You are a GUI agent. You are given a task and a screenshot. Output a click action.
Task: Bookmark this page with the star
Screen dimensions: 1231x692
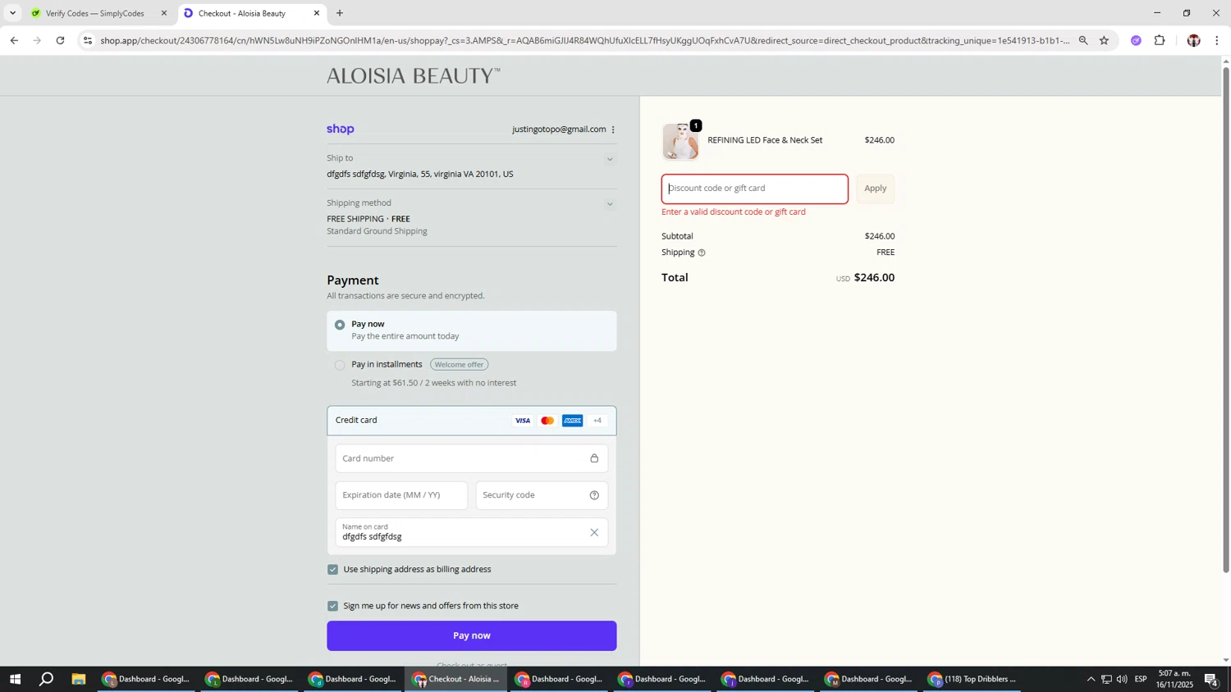[1105, 40]
